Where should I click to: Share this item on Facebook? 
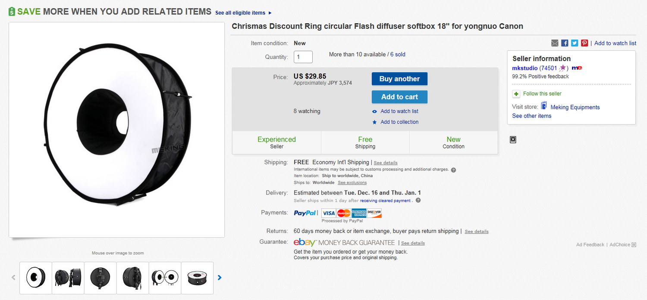pyautogui.click(x=565, y=43)
